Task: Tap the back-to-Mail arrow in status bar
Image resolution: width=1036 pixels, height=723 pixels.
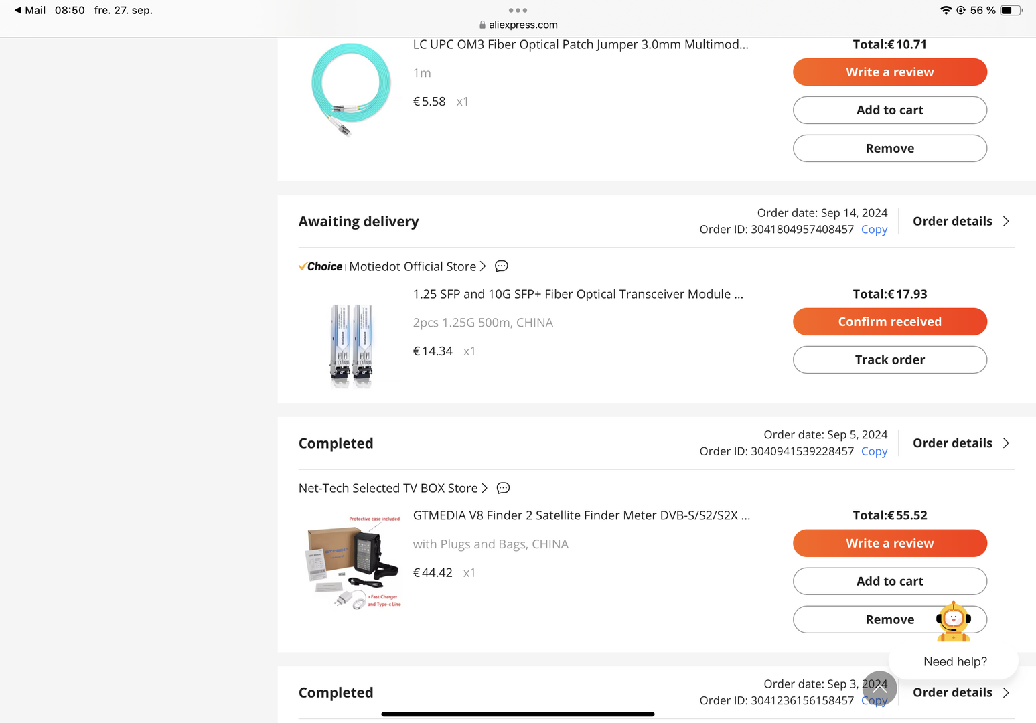Action: (x=18, y=10)
